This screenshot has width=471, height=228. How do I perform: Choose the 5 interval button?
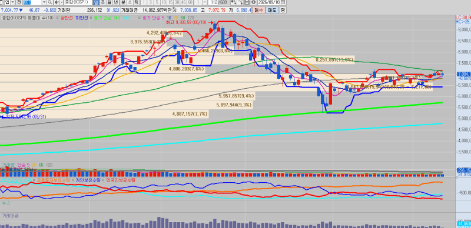(157, 2)
